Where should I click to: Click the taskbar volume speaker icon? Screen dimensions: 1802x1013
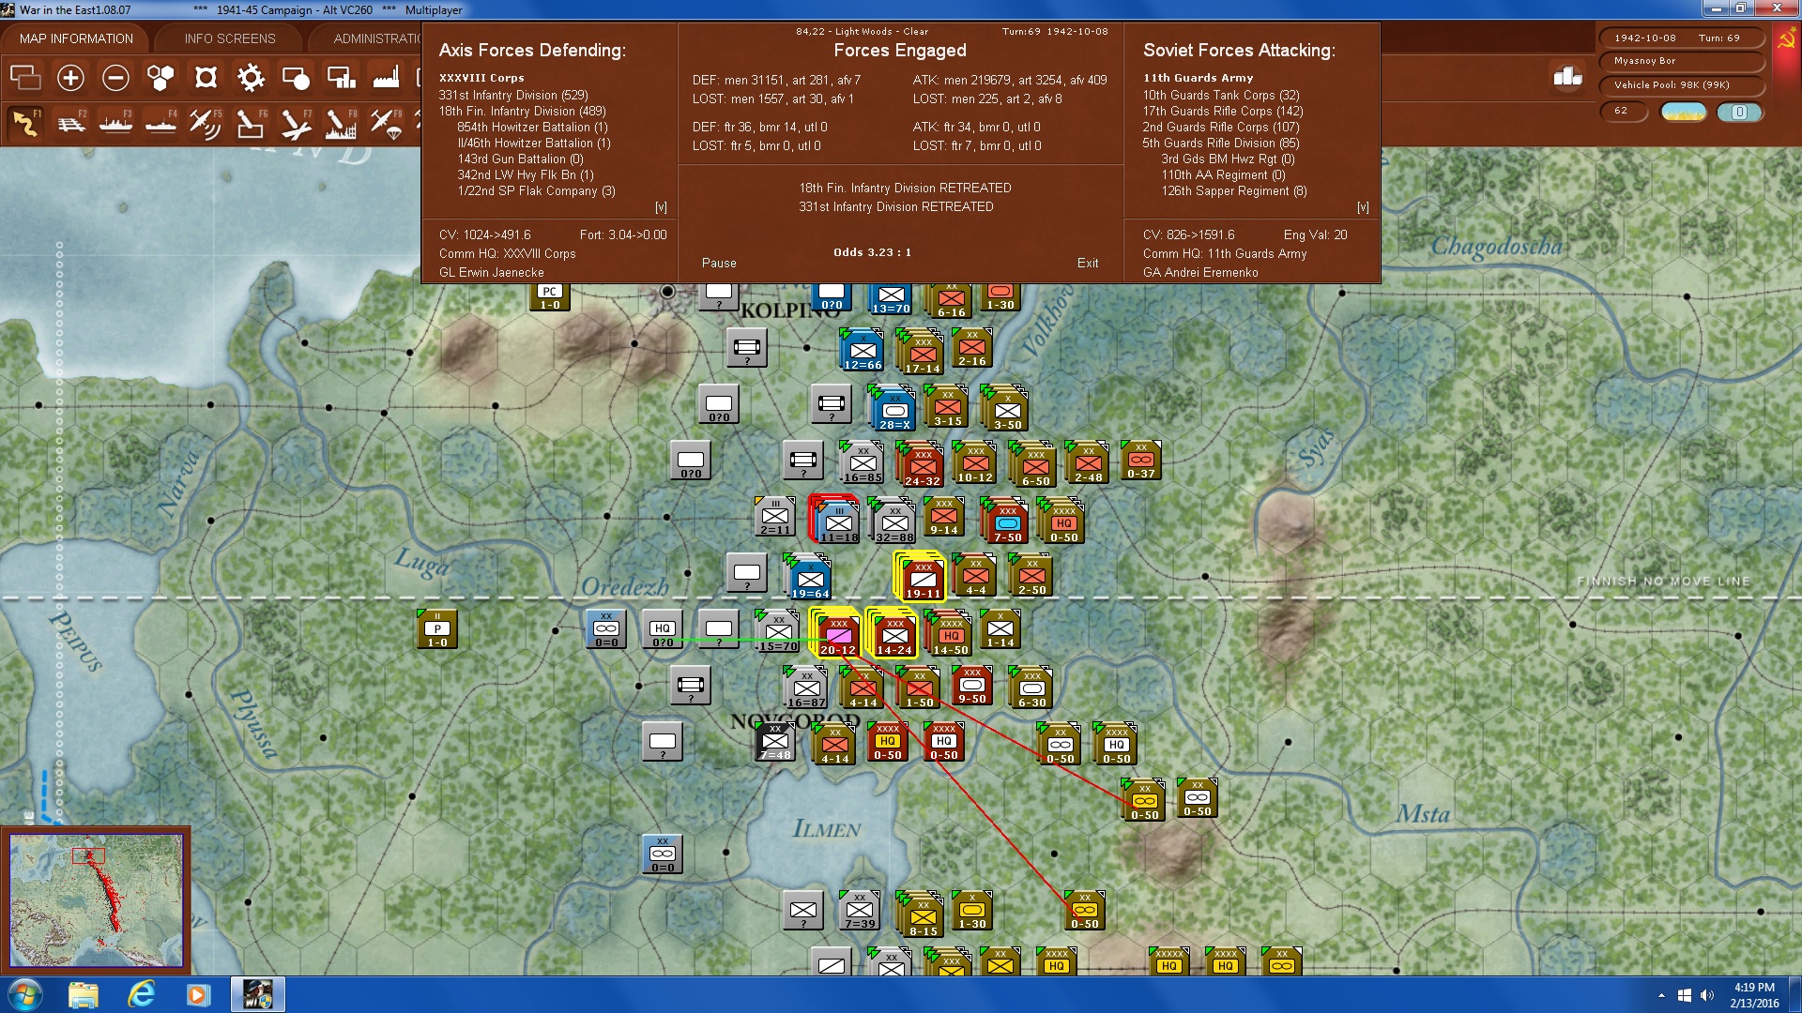click(x=1706, y=995)
